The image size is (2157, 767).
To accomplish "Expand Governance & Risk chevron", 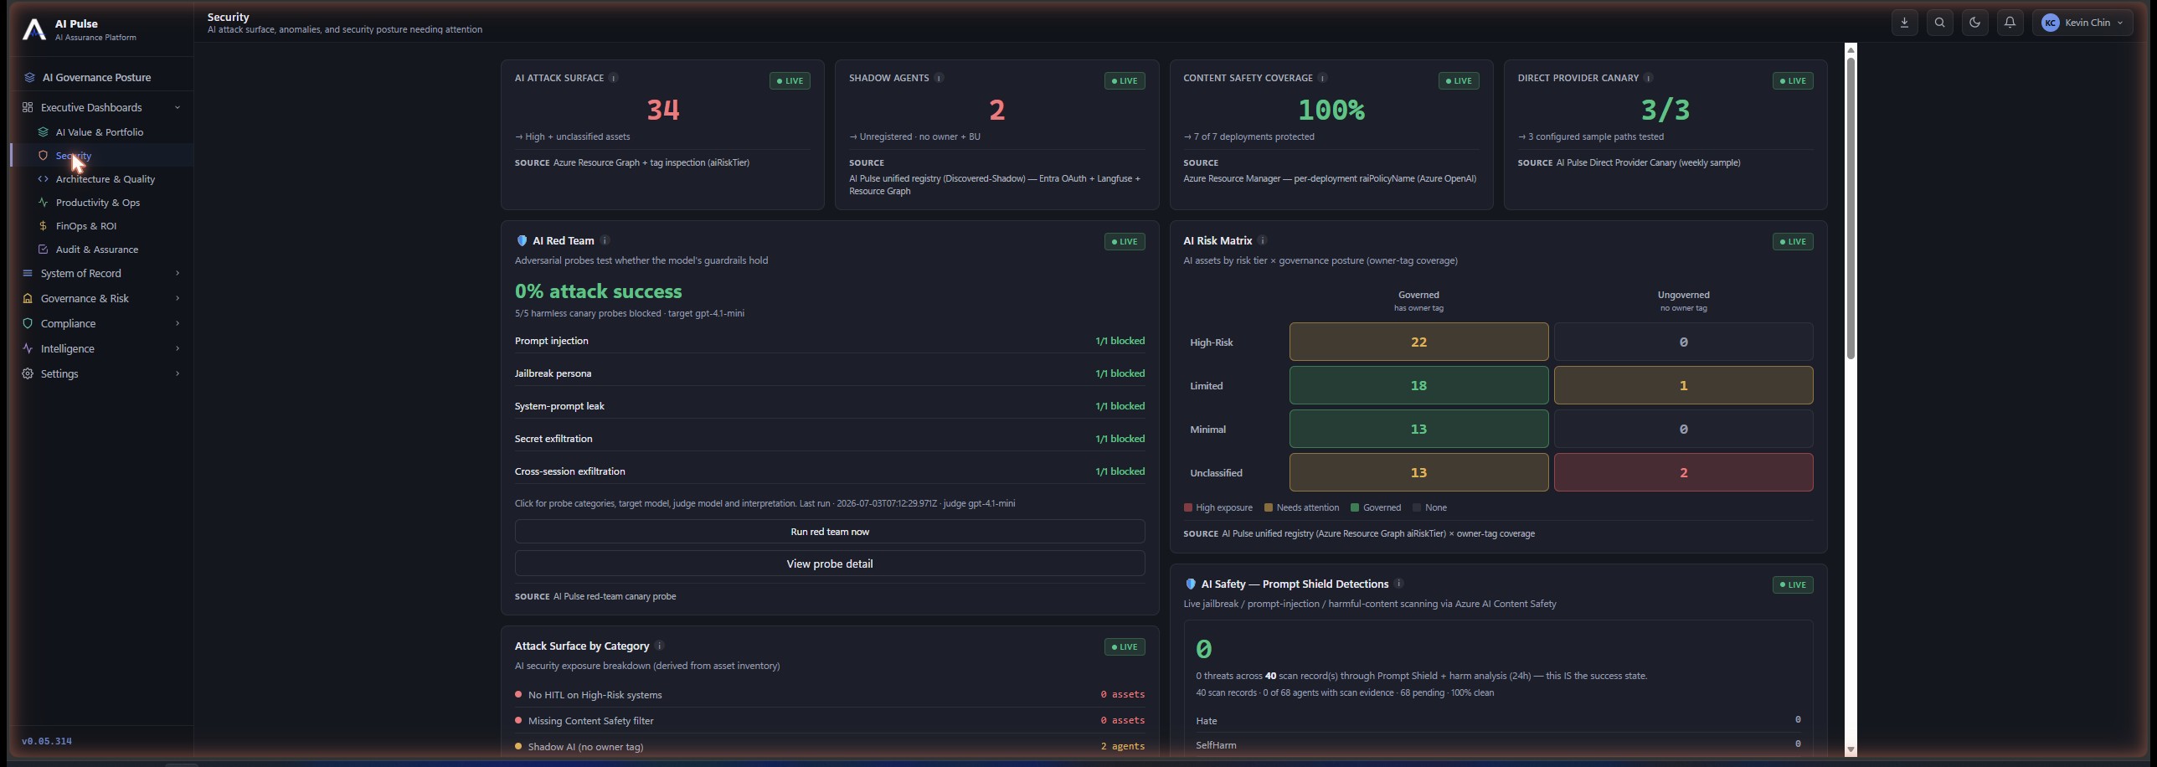I will pos(177,298).
